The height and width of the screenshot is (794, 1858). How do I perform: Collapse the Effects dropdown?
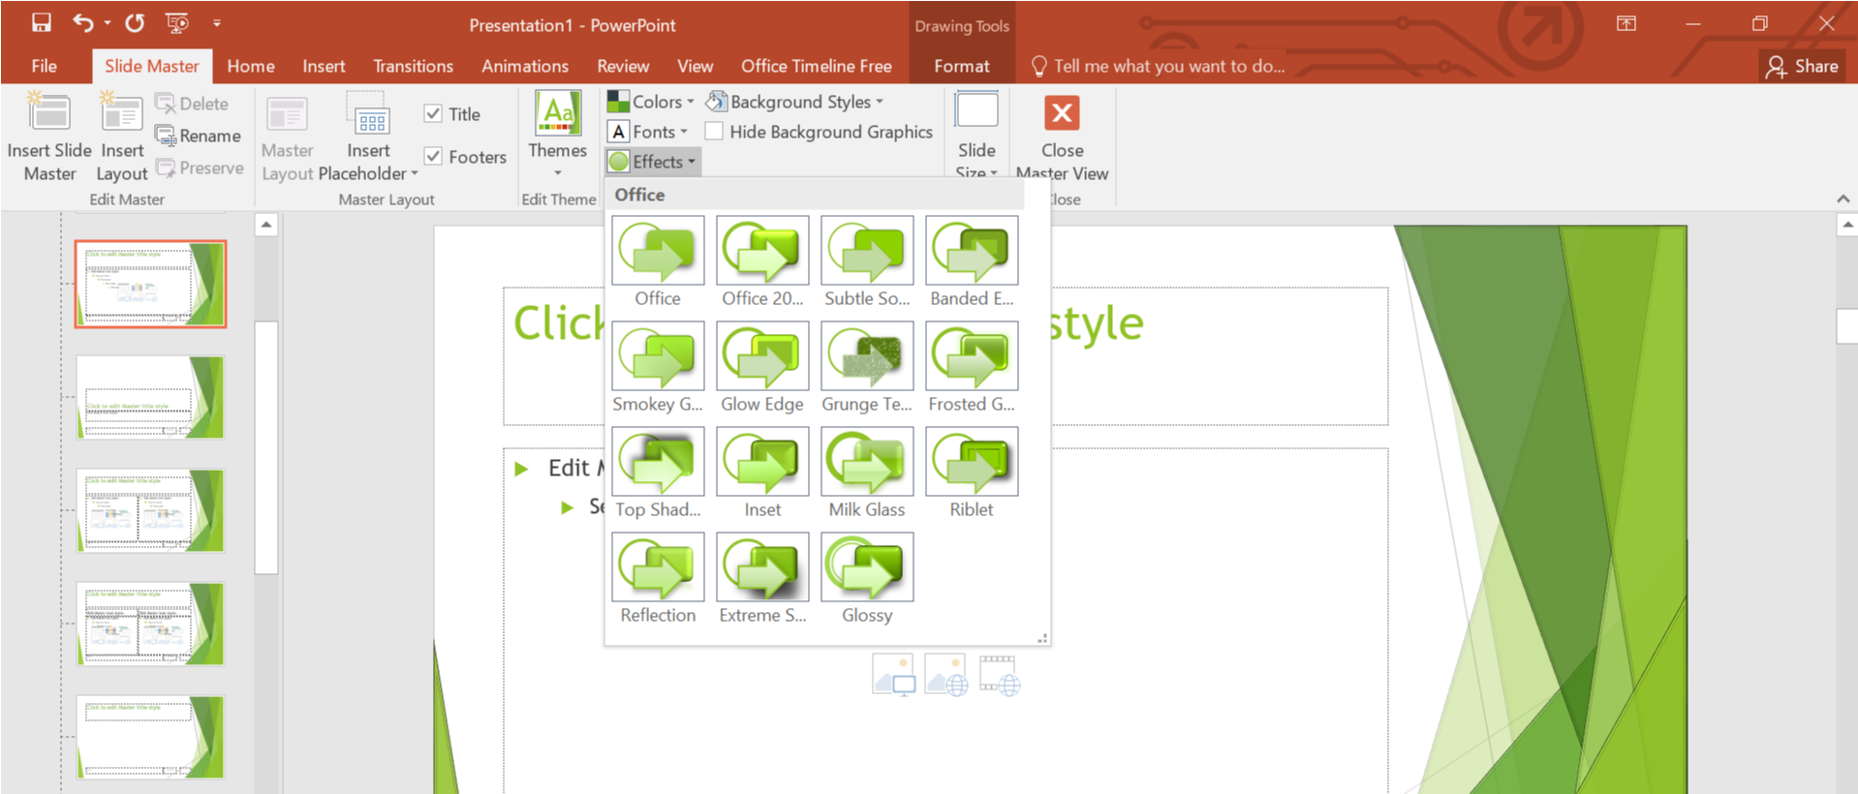pyautogui.click(x=653, y=162)
